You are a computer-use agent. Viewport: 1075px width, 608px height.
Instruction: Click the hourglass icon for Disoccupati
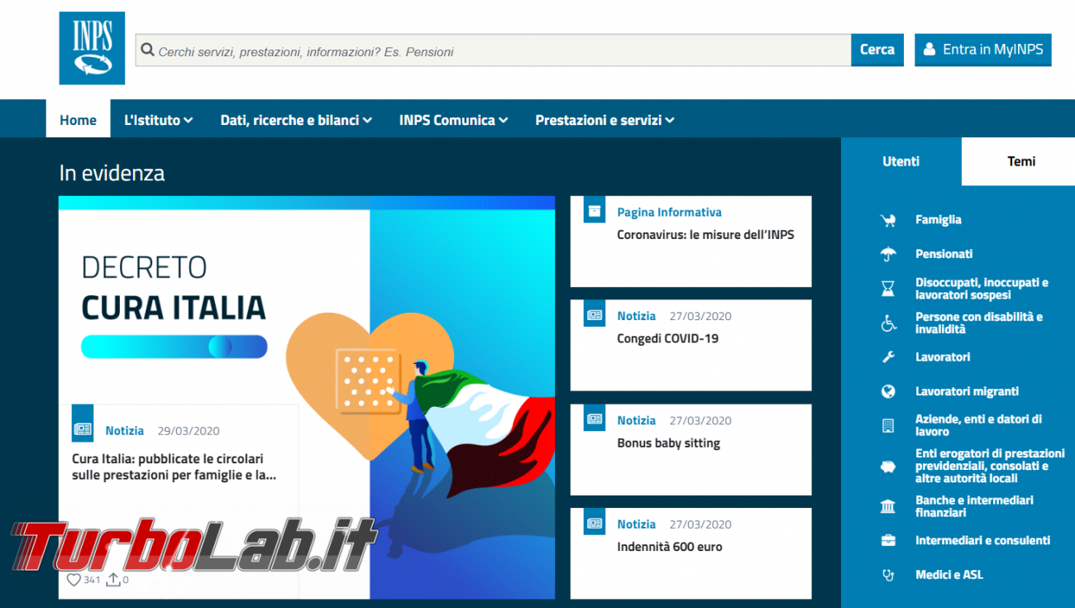(888, 289)
